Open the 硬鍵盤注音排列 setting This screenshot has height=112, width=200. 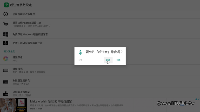coord(100,93)
